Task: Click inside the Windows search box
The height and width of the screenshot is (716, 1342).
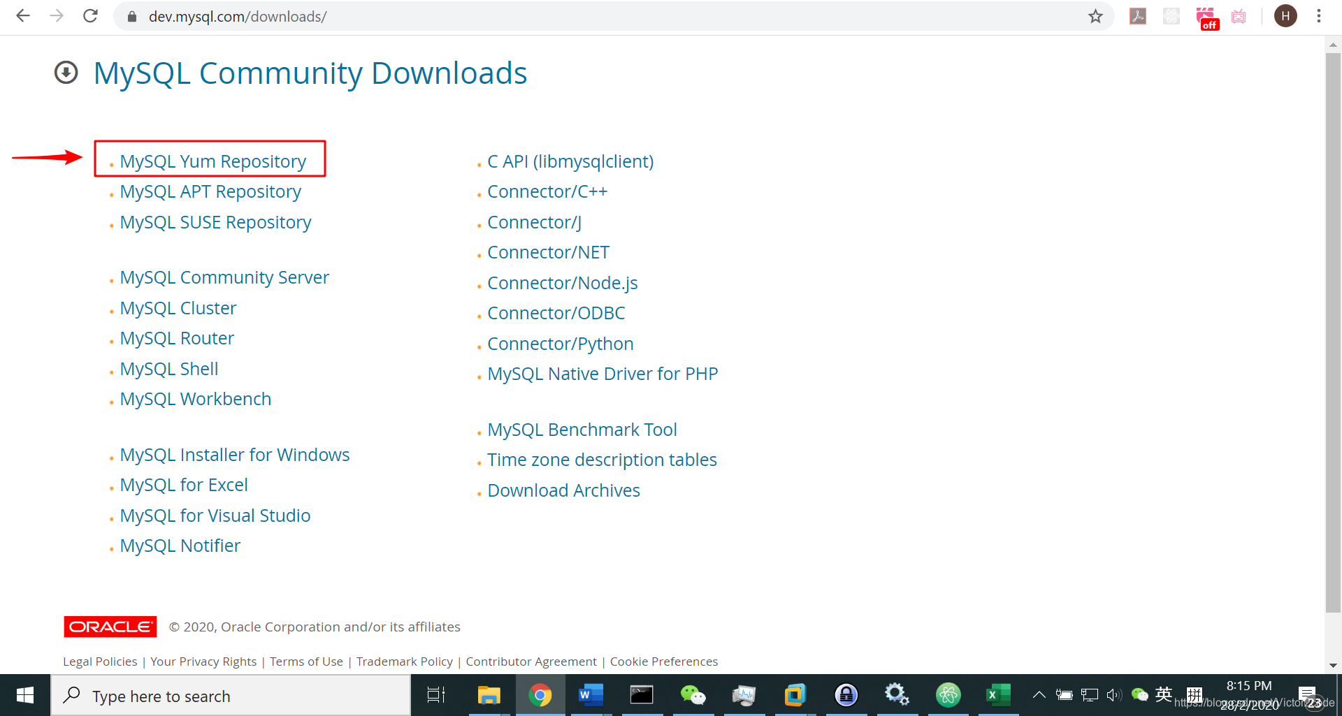Action: coord(231,695)
